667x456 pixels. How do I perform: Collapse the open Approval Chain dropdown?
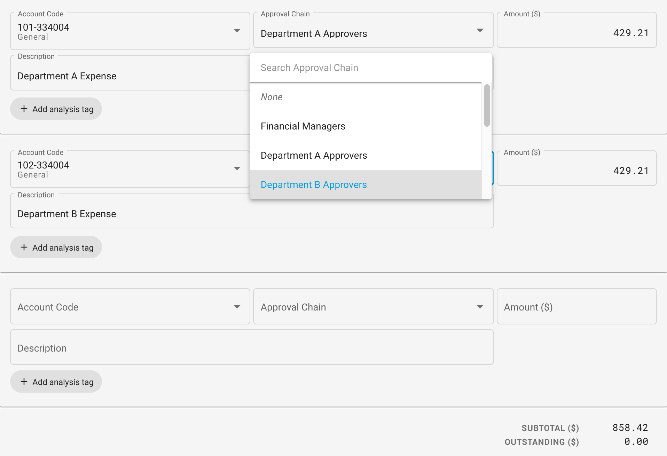tap(480, 30)
